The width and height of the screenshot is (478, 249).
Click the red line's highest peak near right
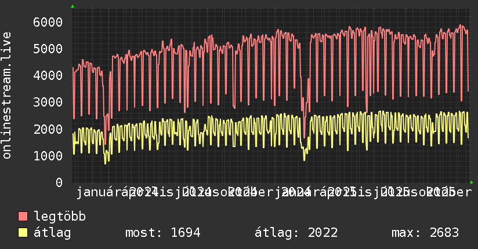[461, 25]
